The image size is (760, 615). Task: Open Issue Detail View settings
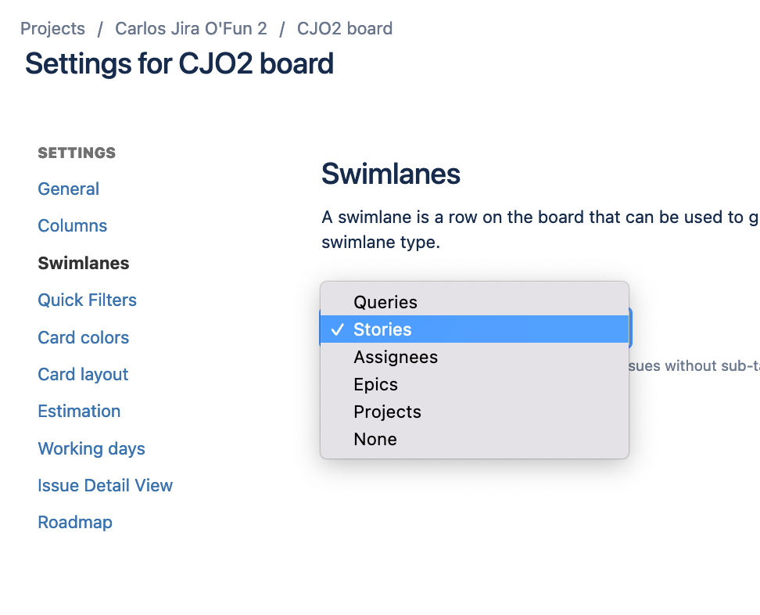[x=106, y=485]
